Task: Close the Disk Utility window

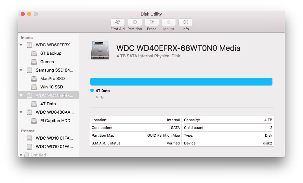Action: [x=23, y=14]
